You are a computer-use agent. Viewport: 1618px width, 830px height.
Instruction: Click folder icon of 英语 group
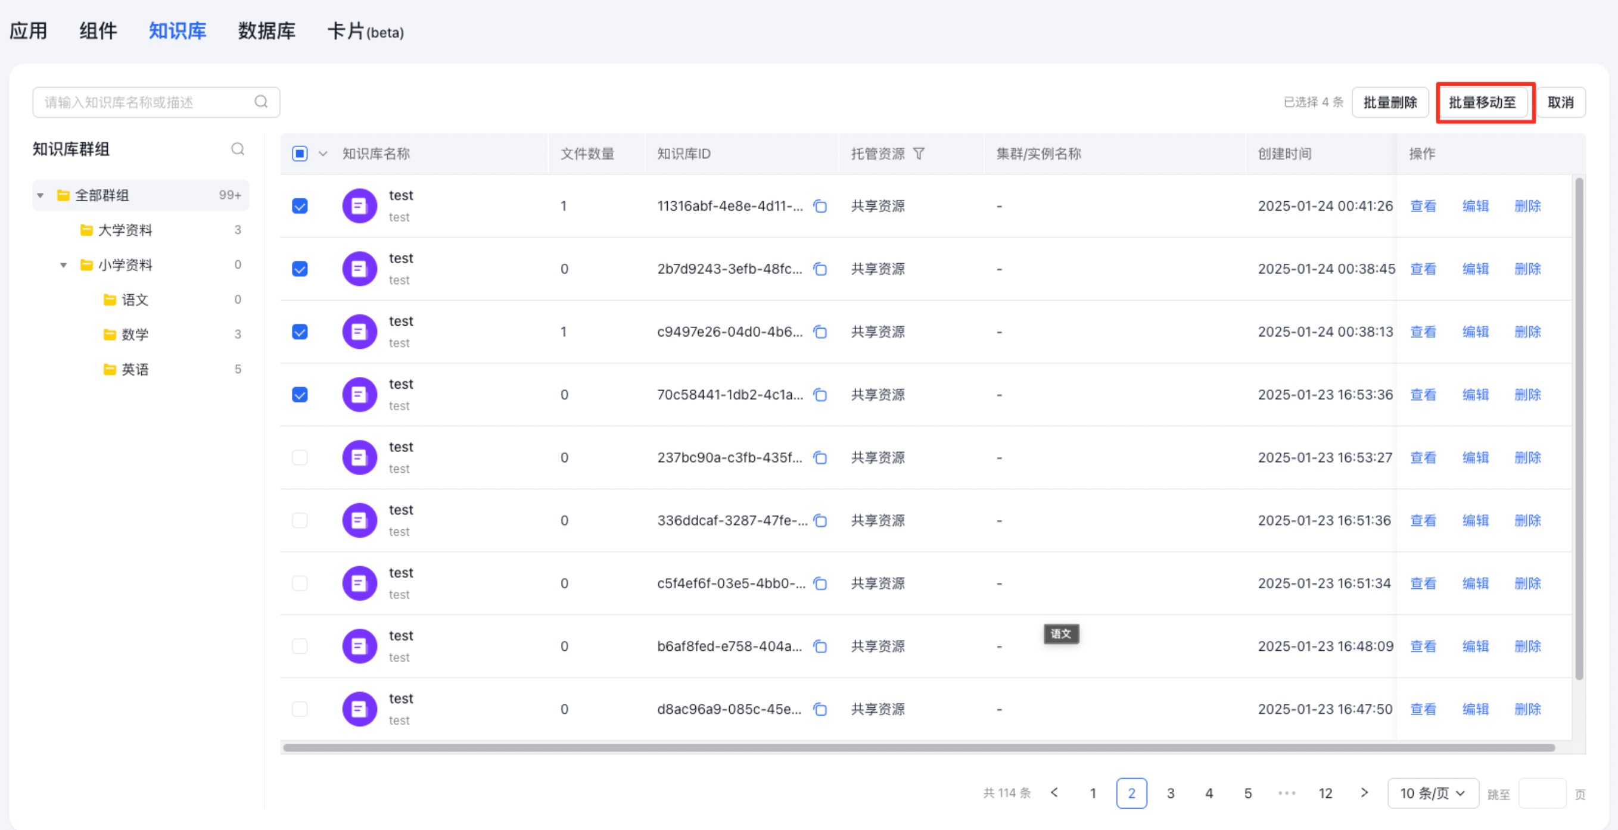(x=110, y=369)
